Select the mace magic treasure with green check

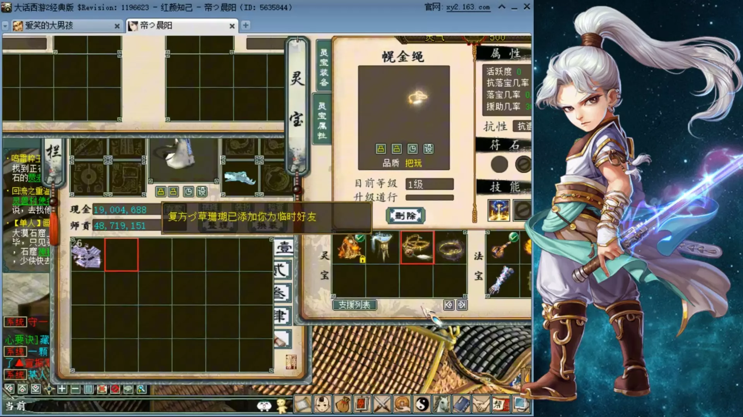tap(503, 247)
